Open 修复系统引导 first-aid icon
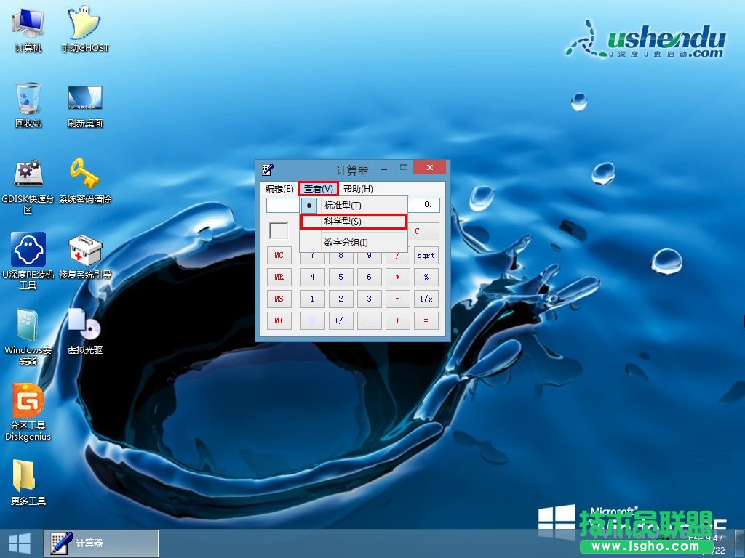This screenshot has width=745, height=558. click(84, 251)
